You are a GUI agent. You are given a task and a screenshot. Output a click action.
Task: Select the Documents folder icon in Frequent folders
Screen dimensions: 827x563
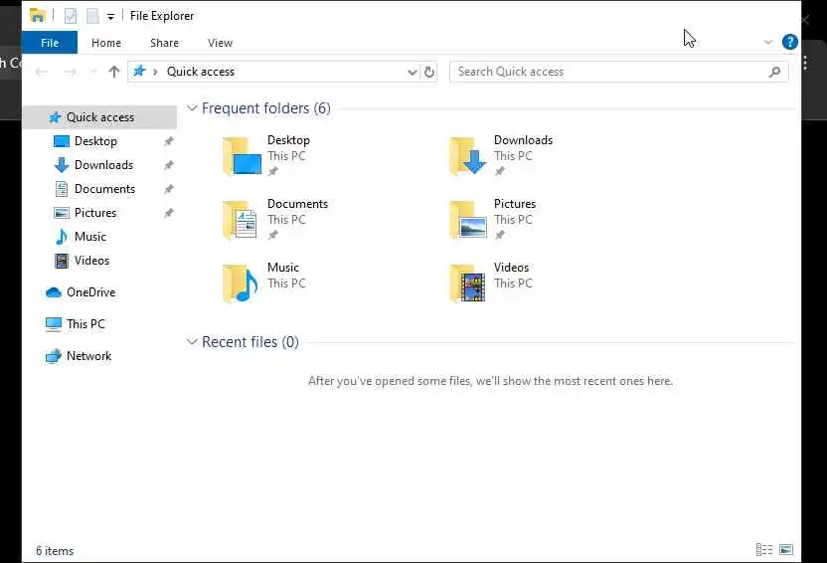pos(242,220)
